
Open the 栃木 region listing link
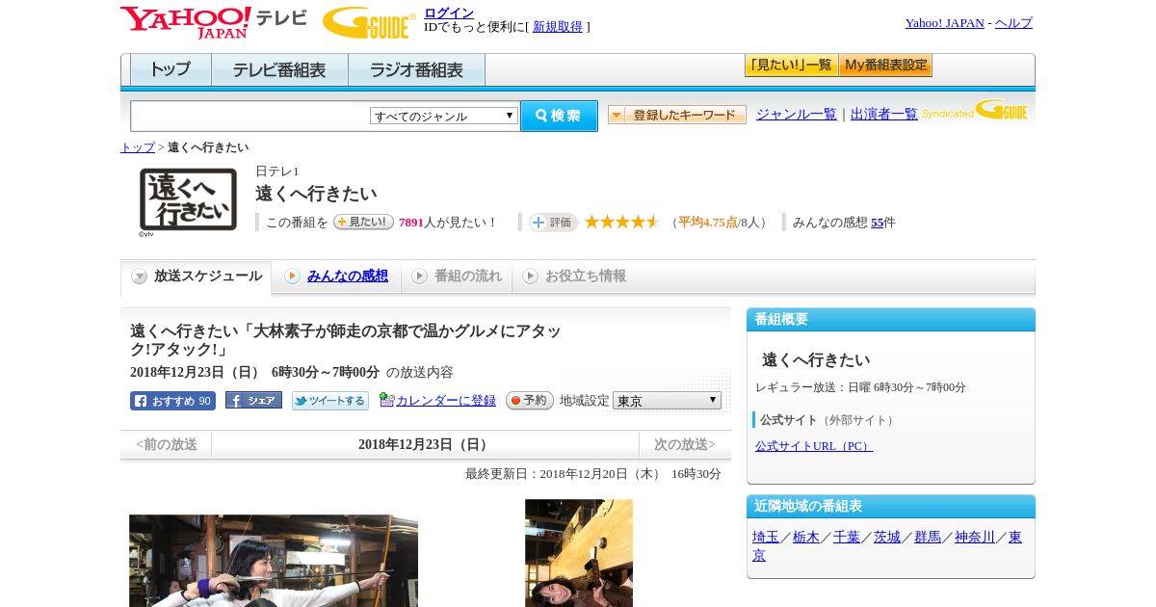tap(806, 538)
